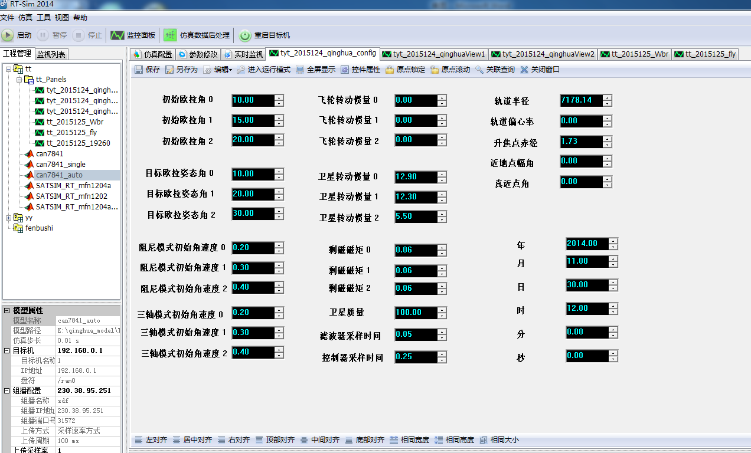Expand the yy project node

tap(8, 218)
